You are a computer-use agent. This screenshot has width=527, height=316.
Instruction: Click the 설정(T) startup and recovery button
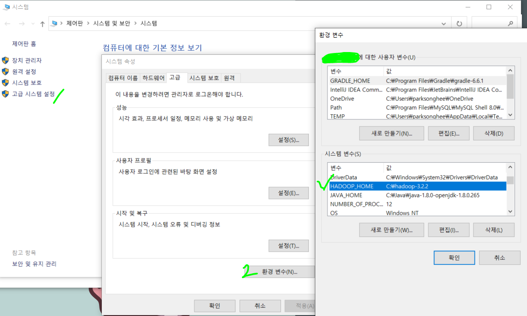click(x=288, y=246)
